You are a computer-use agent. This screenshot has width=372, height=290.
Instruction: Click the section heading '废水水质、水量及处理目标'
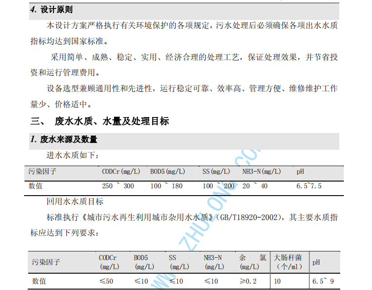(x=112, y=121)
